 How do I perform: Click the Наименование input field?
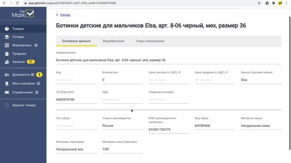click(x=169, y=60)
